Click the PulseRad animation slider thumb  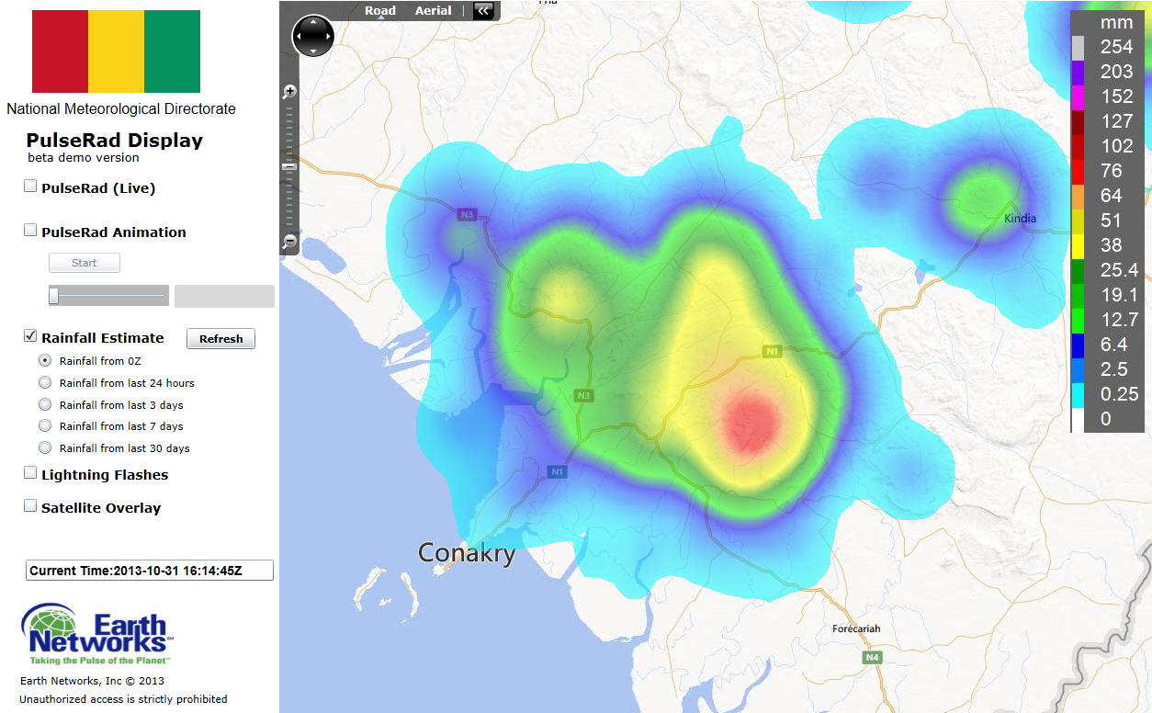[x=54, y=296]
